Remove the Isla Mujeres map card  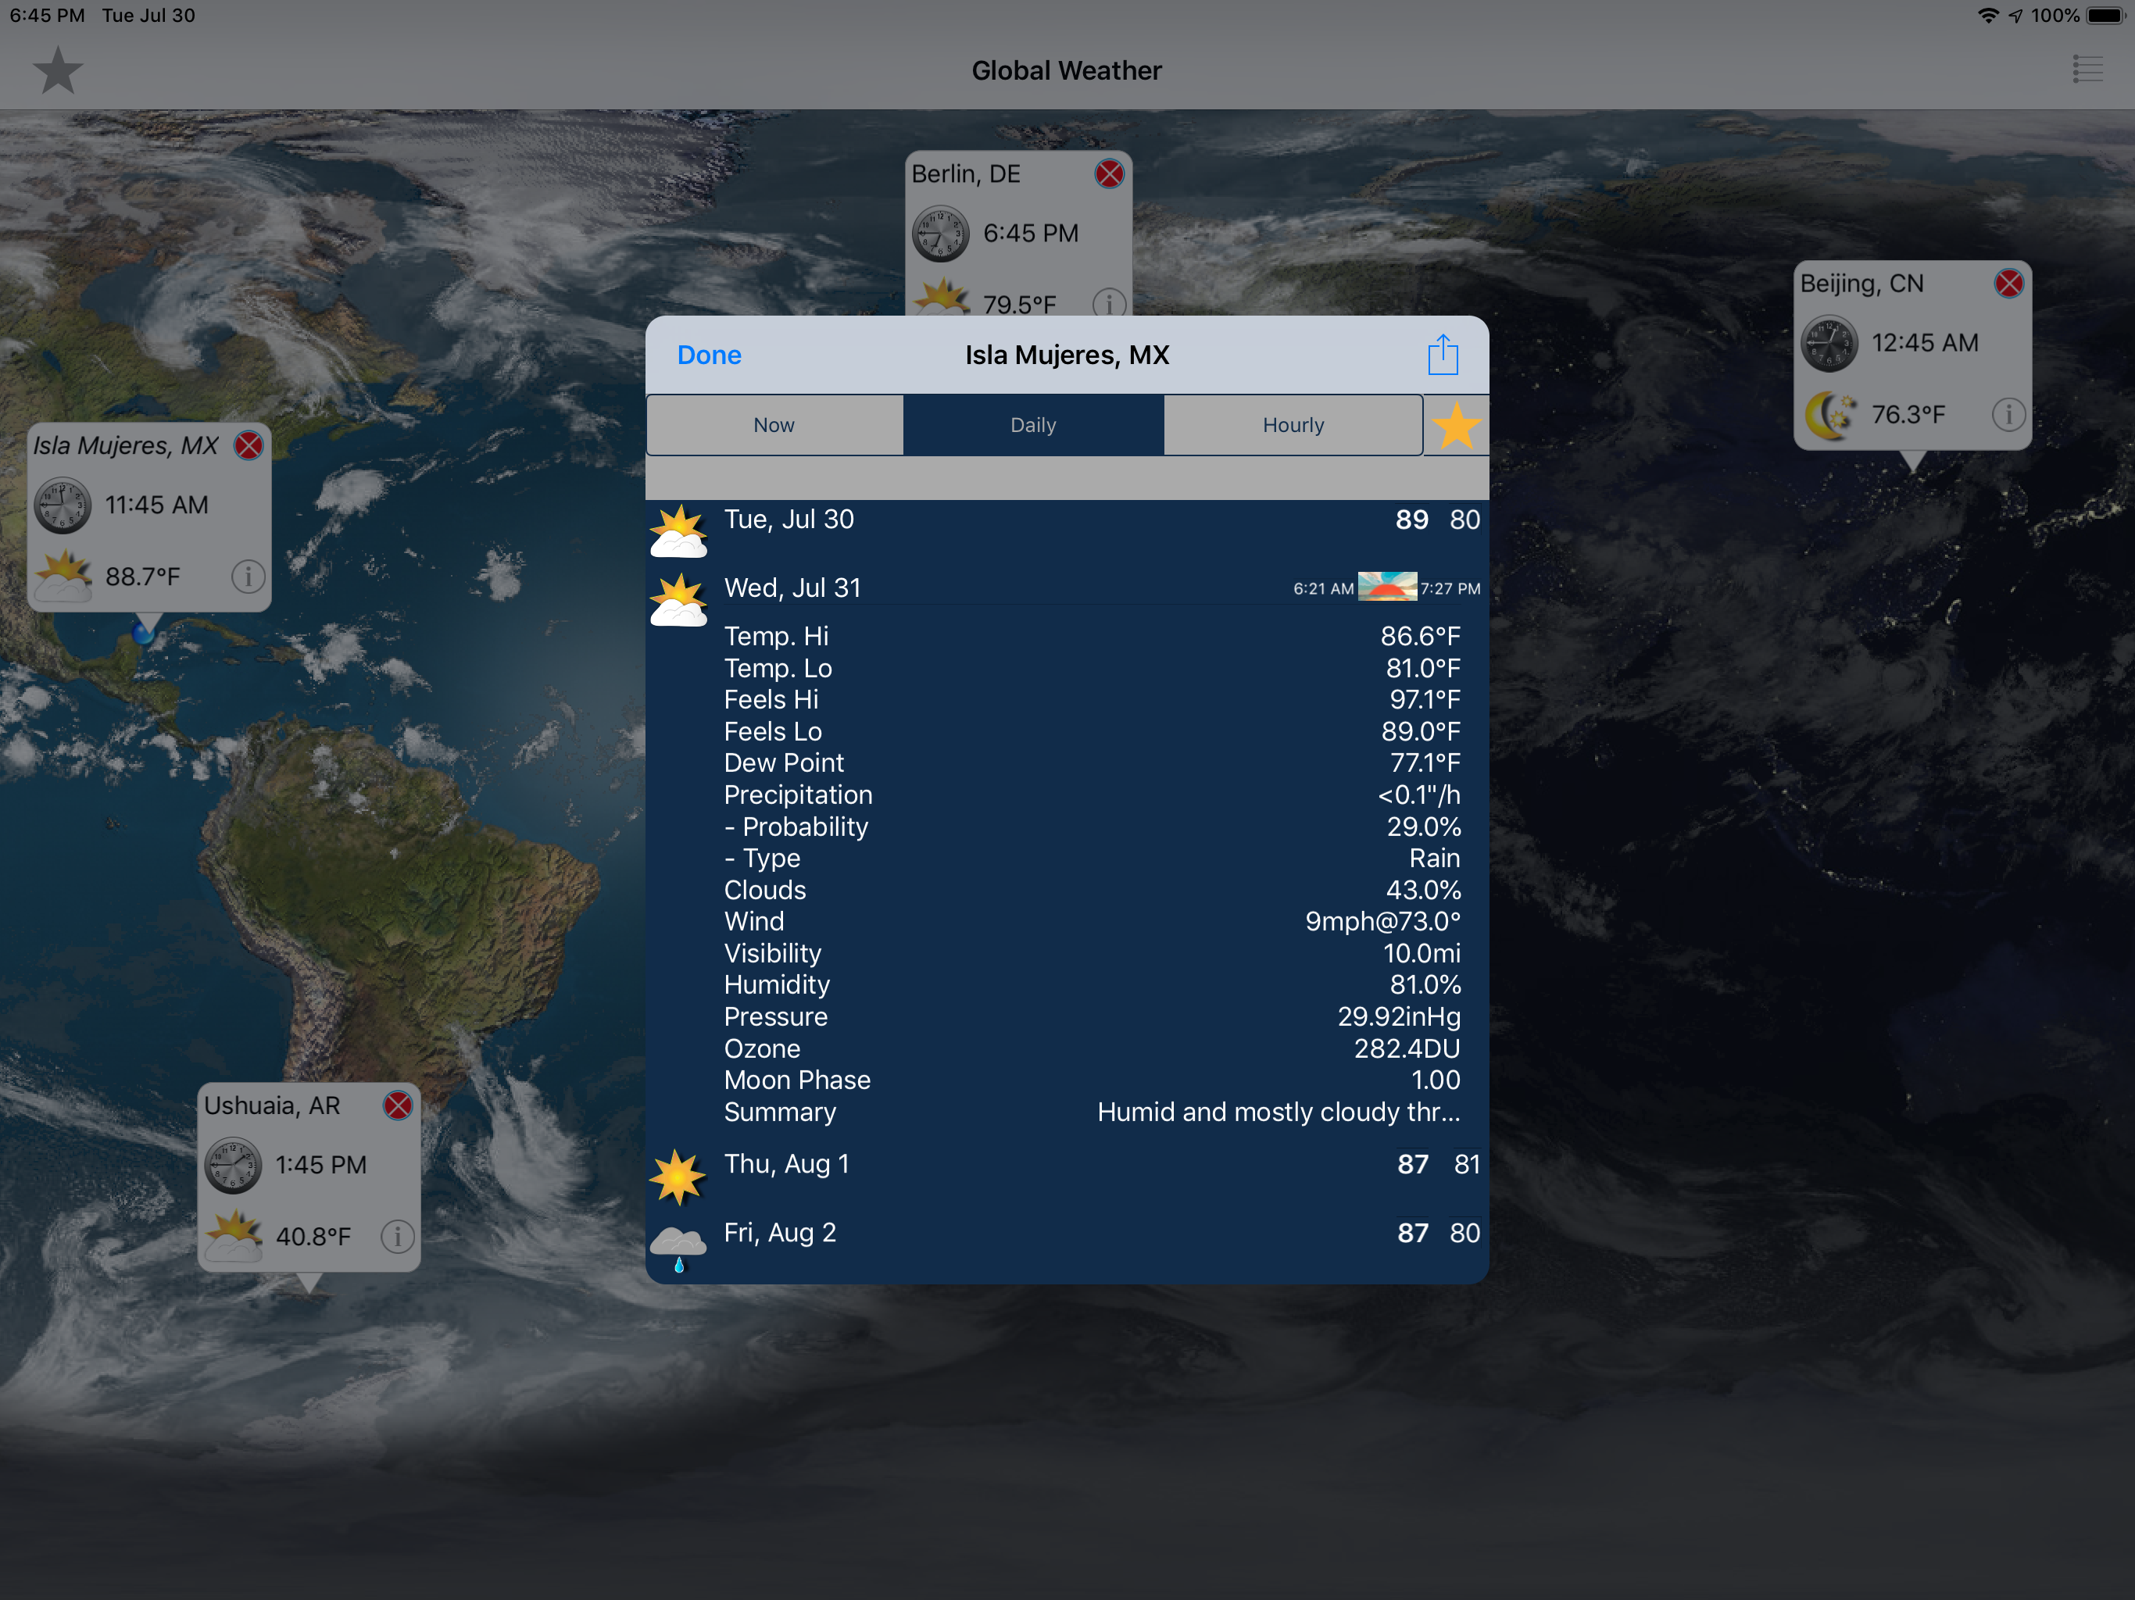tap(249, 446)
